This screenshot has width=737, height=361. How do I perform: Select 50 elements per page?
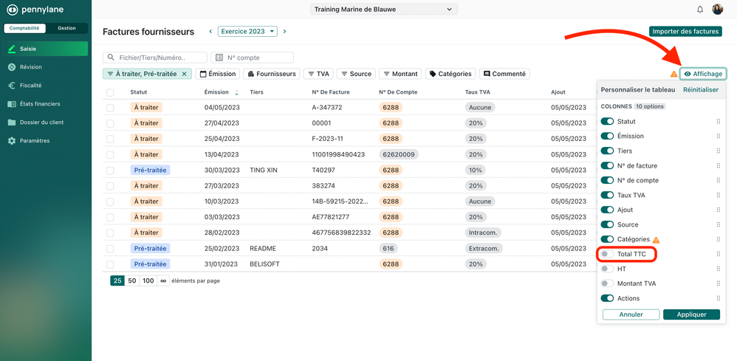click(x=132, y=281)
